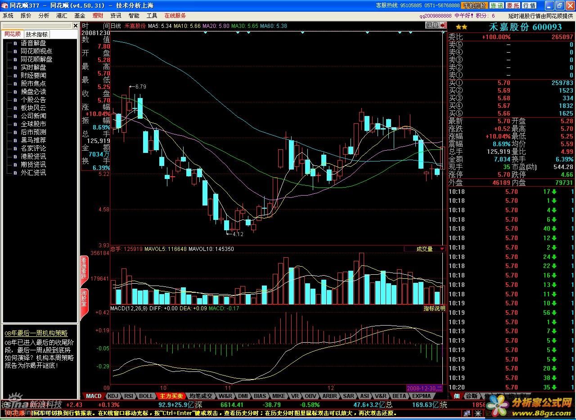This screenshot has height=420, width=576.
Task: Select 板块风云 in the tree
Action: [33, 108]
